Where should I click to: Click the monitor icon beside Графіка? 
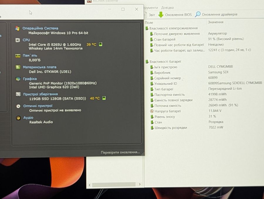coord(18,79)
